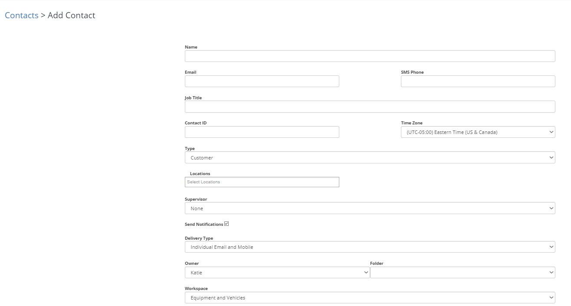Image resolution: width=571 pixels, height=306 pixels.
Task: Focus the Email text box
Action: (262, 81)
